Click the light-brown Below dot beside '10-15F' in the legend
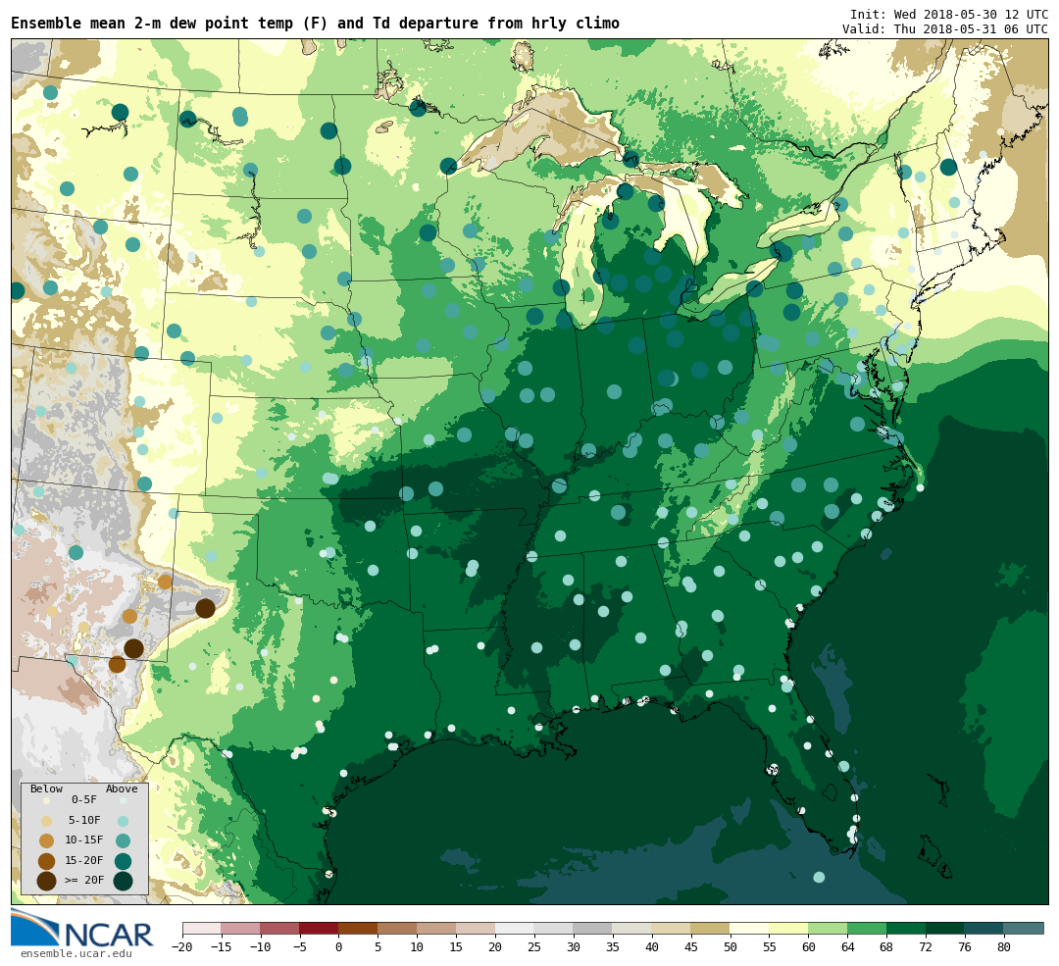Image resolution: width=1059 pixels, height=966 pixels. tap(47, 841)
